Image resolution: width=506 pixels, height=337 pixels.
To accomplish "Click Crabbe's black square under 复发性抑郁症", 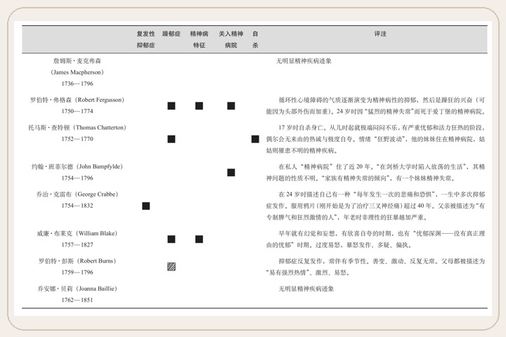I will (x=146, y=206).
